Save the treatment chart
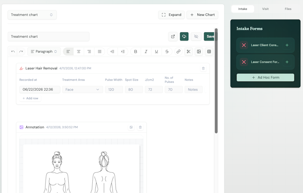Screen dimensions: 303x193 pos(209,36)
